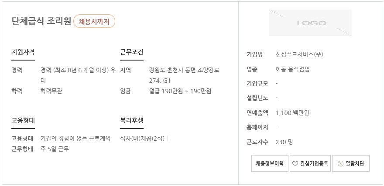Image resolution: width=384 pixels, height=186 pixels.
Task: Register company via 관심기업등록 button
Action: (310, 163)
